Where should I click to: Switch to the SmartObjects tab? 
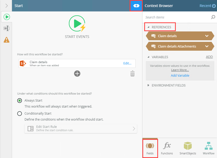[x=188, y=148]
